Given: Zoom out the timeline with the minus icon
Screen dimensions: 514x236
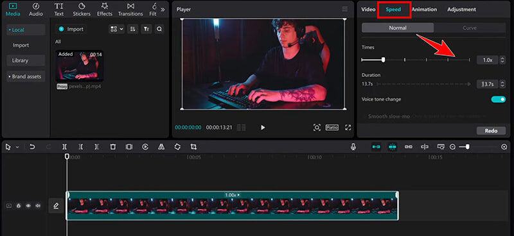Looking at the screenshot, I should pos(452,147).
